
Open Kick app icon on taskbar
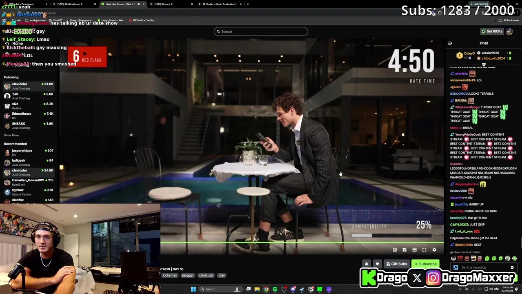pyautogui.click(x=320, y=289)
